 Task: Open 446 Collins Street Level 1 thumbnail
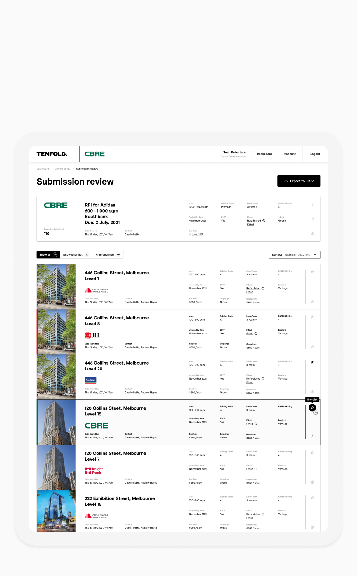pos(56,287)
